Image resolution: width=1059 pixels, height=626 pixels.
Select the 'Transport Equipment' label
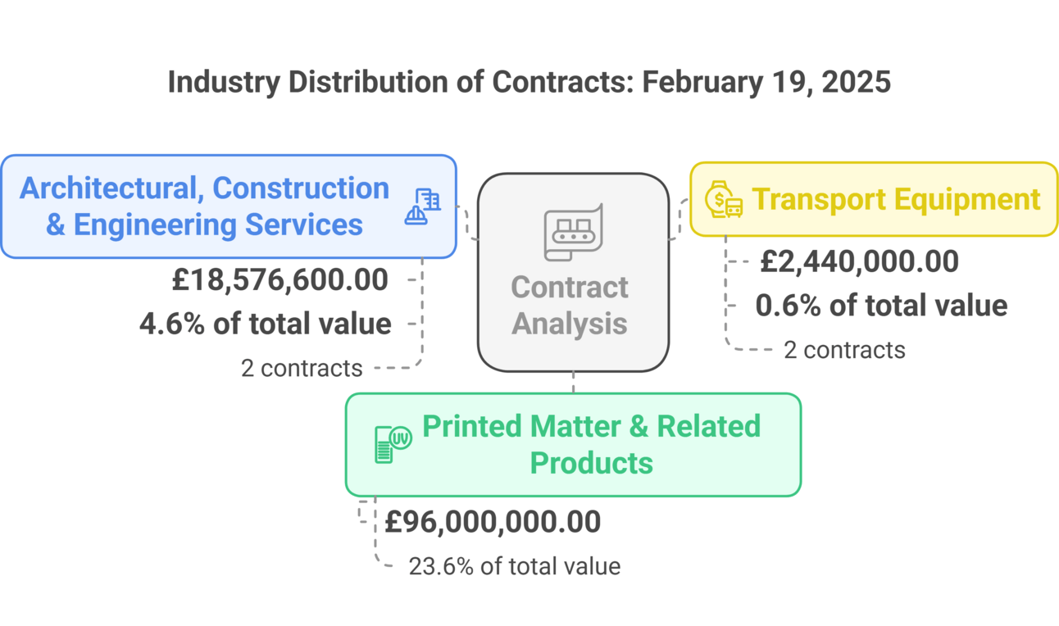(x=896, y=199)
